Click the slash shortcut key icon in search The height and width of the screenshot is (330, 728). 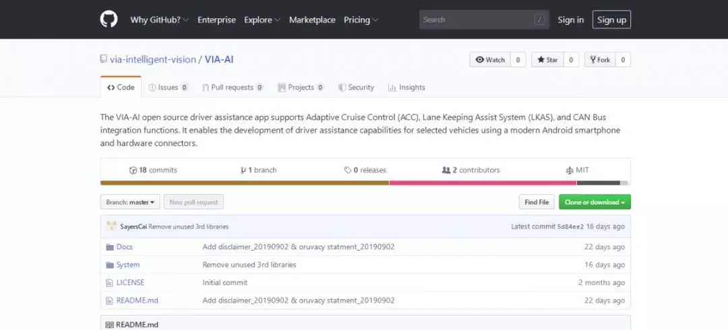point(539,20)
